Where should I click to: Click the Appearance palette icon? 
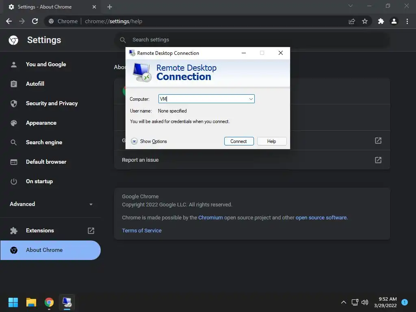pos(14,123)
